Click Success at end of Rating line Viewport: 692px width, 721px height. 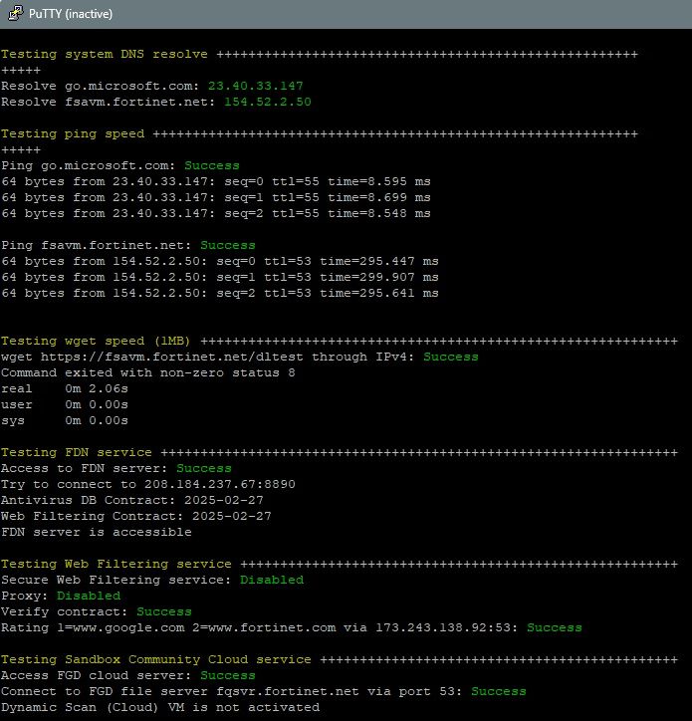pos(554,627)
